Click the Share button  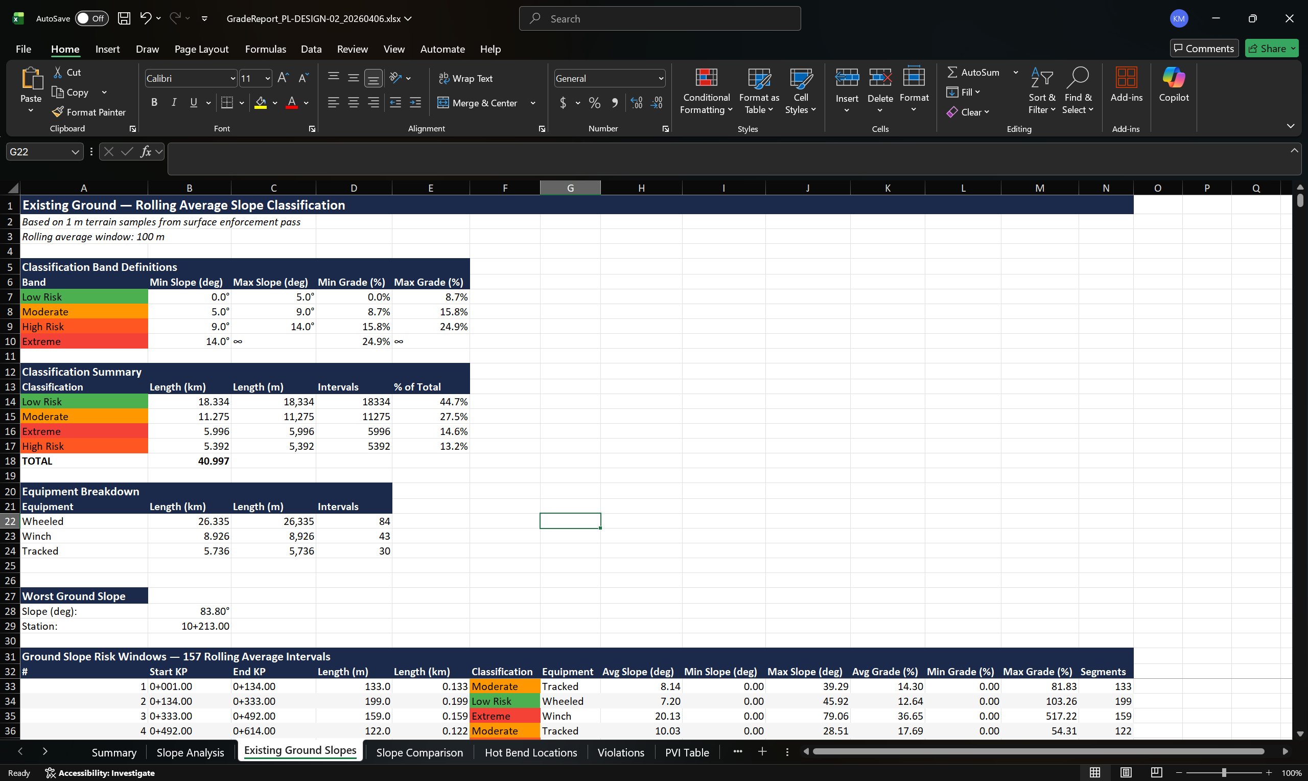pos(1270,49)
